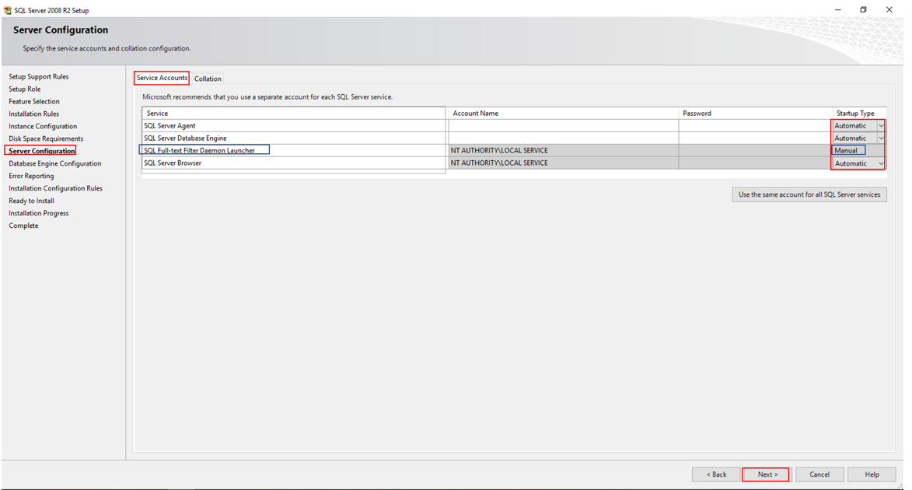Click Installation Progress step
Image resolution: width=912 pixels, height=490 pixels.
tap(38, 214)
